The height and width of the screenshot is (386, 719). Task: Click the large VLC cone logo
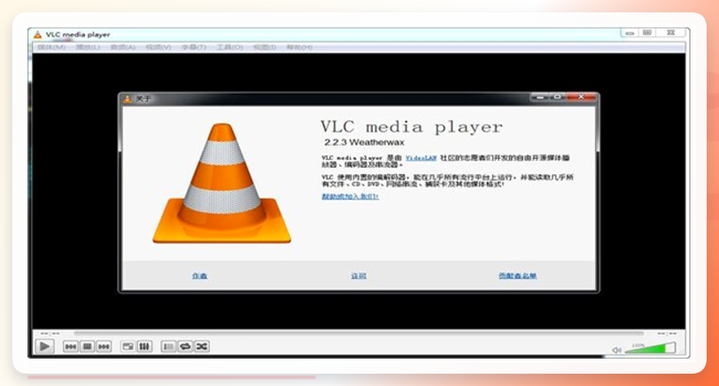pos(222,184)
